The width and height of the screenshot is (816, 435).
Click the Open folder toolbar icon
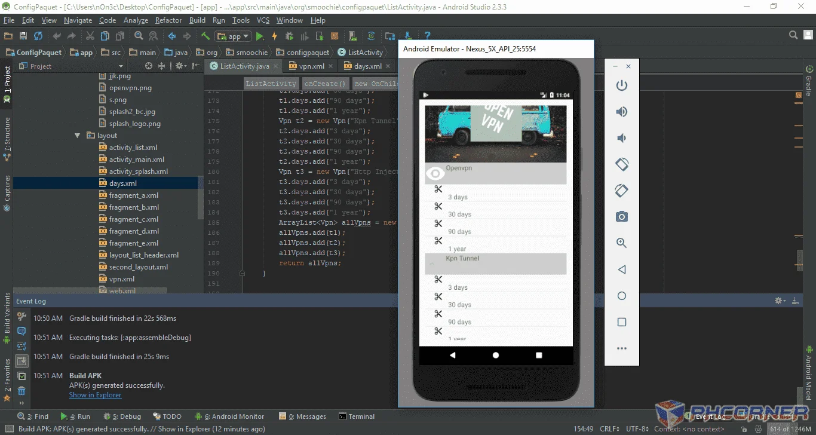pyautogui.click(x=8, y=36)
